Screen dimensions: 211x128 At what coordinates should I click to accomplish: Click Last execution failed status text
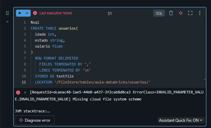[x=56, y=13]
